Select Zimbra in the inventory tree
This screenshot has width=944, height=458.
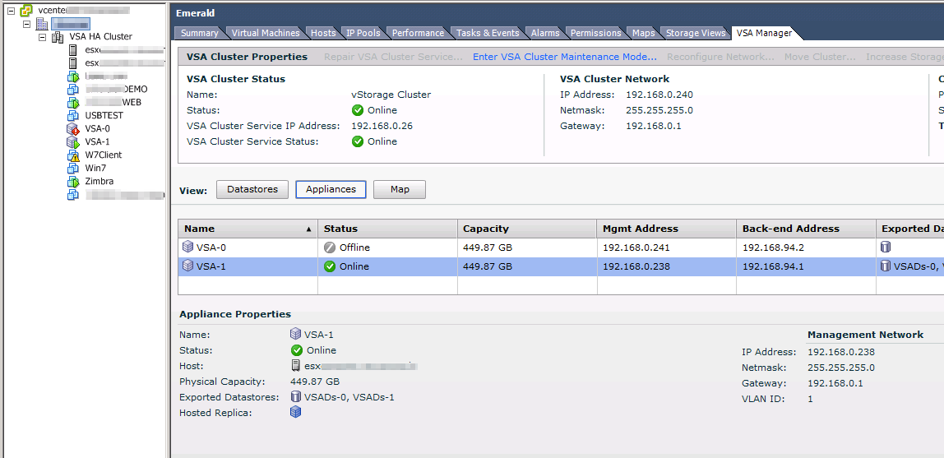(99, 181)
